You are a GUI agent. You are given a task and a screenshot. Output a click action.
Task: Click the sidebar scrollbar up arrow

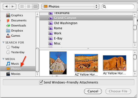(37, 14)
